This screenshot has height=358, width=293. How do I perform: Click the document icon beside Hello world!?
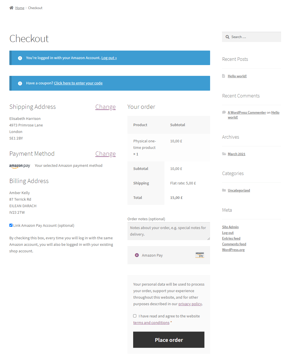point(224,76)
